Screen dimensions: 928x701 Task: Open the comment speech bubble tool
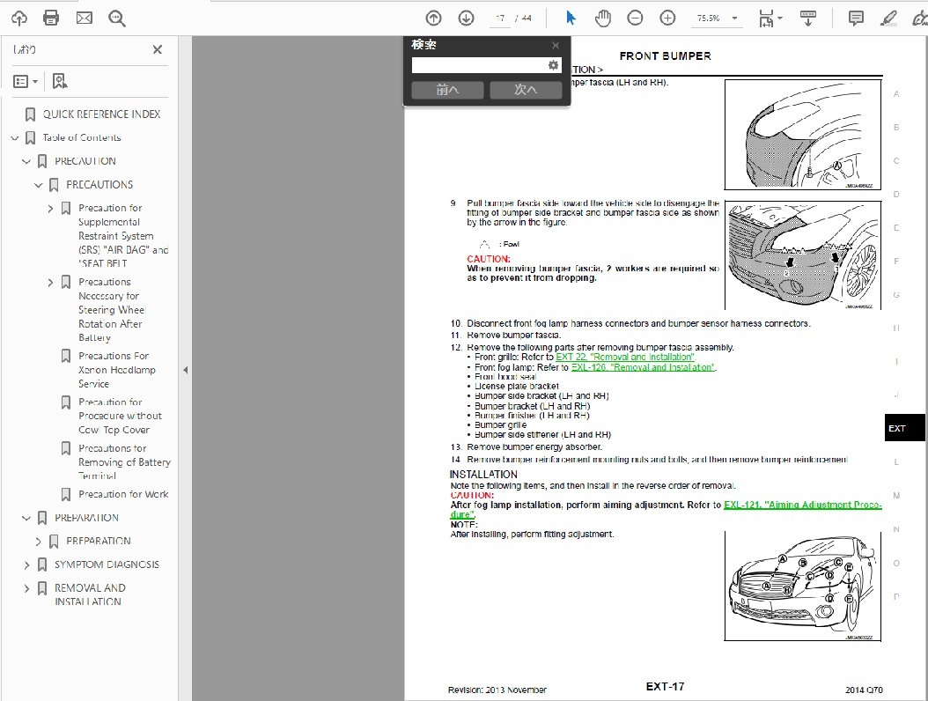pyautogui.click(x=855, y=18)
